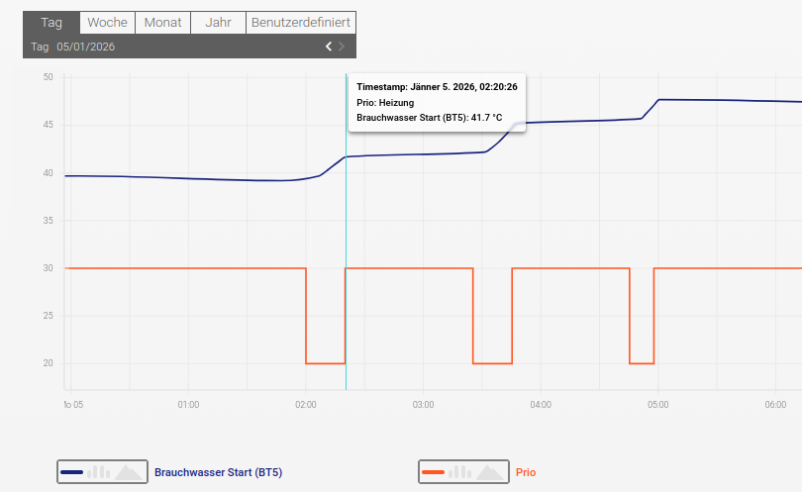Toggle the Prio legend label
Image resolution: width=802 pixels, height=492 pixels.
click(x=526, y=472)
